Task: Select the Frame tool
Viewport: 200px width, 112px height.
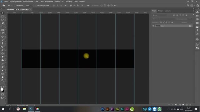Action: 2,30
